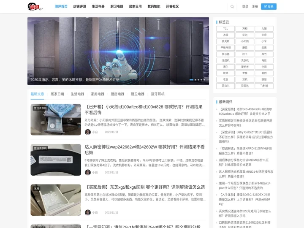Switch to the 蓝牙耳机 article tab
304x228 pixels.
157,94
